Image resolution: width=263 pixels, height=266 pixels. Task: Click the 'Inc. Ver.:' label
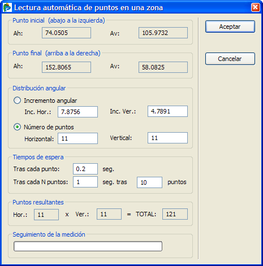click(123, 111)
